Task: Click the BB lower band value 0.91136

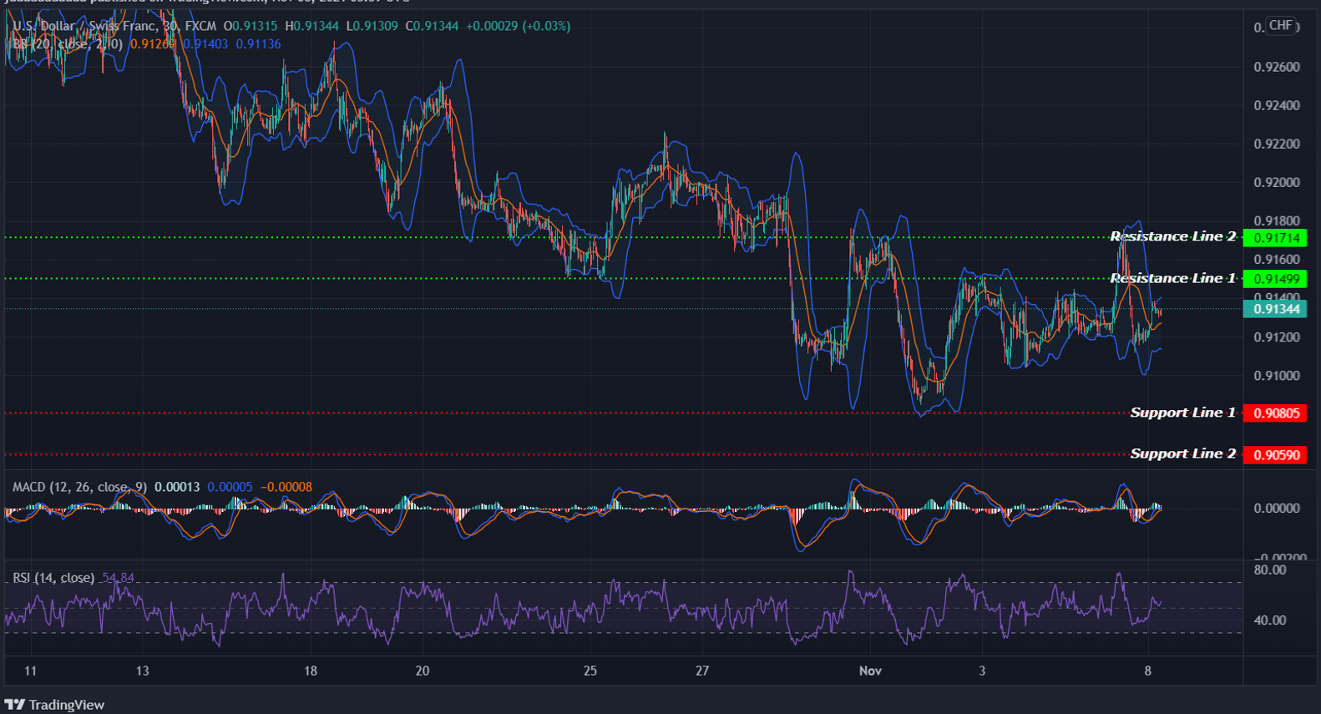Action: 258,43
